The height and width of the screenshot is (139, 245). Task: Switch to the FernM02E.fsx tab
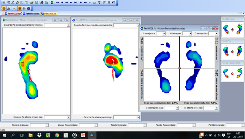click(x=31, y=14)
